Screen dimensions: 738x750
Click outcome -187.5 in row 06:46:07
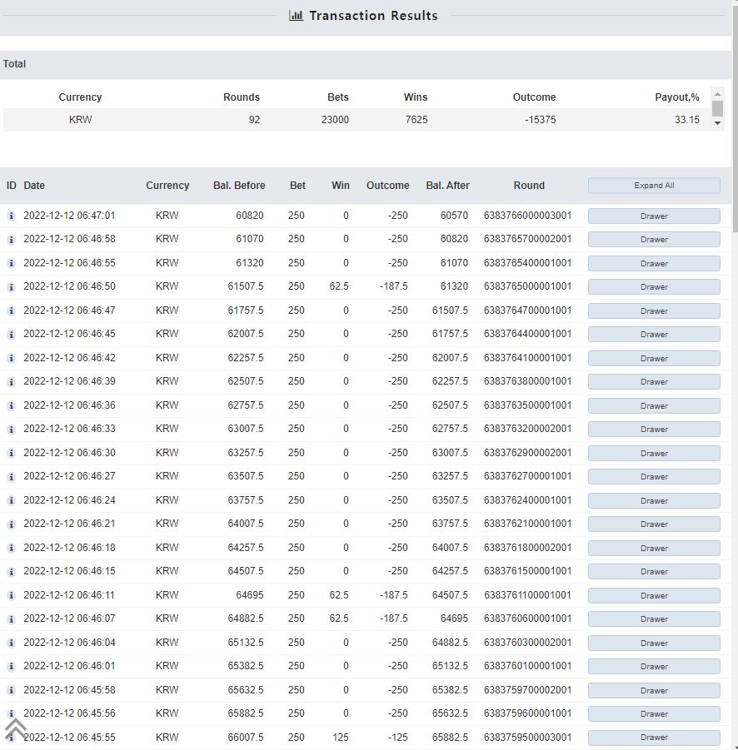pos(393,618)
